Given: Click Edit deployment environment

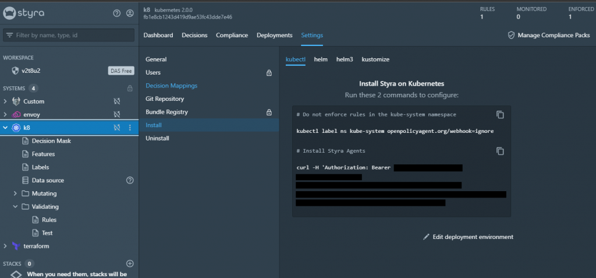Looking at the screenshot, I should point(469,237).
